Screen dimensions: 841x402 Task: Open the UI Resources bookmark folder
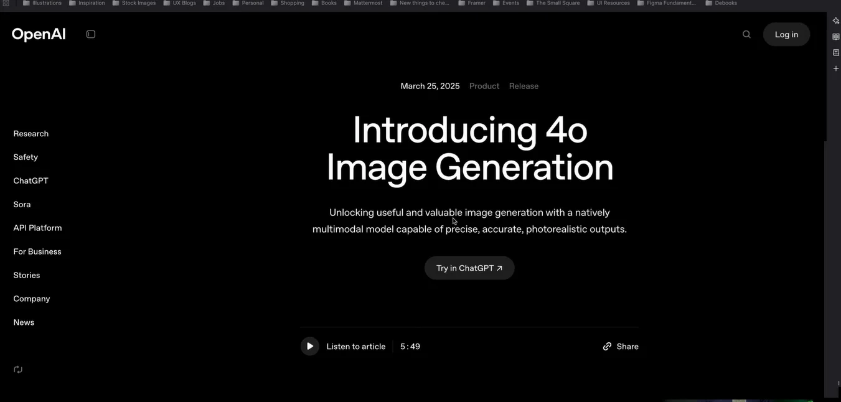(x=609, y=3)
